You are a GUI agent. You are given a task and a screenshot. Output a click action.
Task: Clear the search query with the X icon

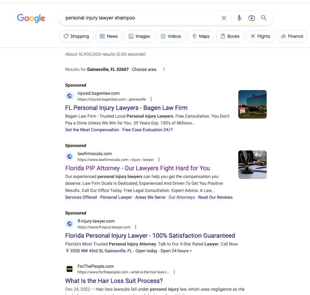224,18
